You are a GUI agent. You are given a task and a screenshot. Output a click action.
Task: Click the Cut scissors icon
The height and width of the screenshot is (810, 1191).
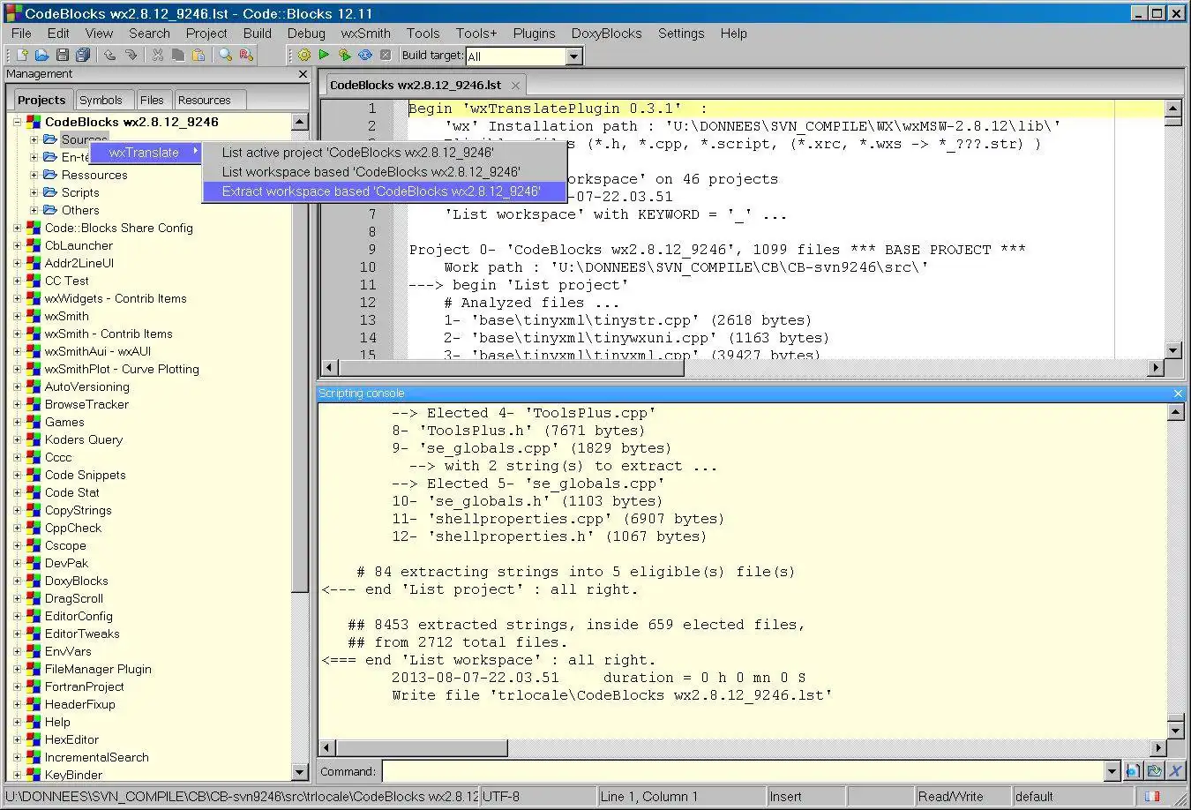158,55
